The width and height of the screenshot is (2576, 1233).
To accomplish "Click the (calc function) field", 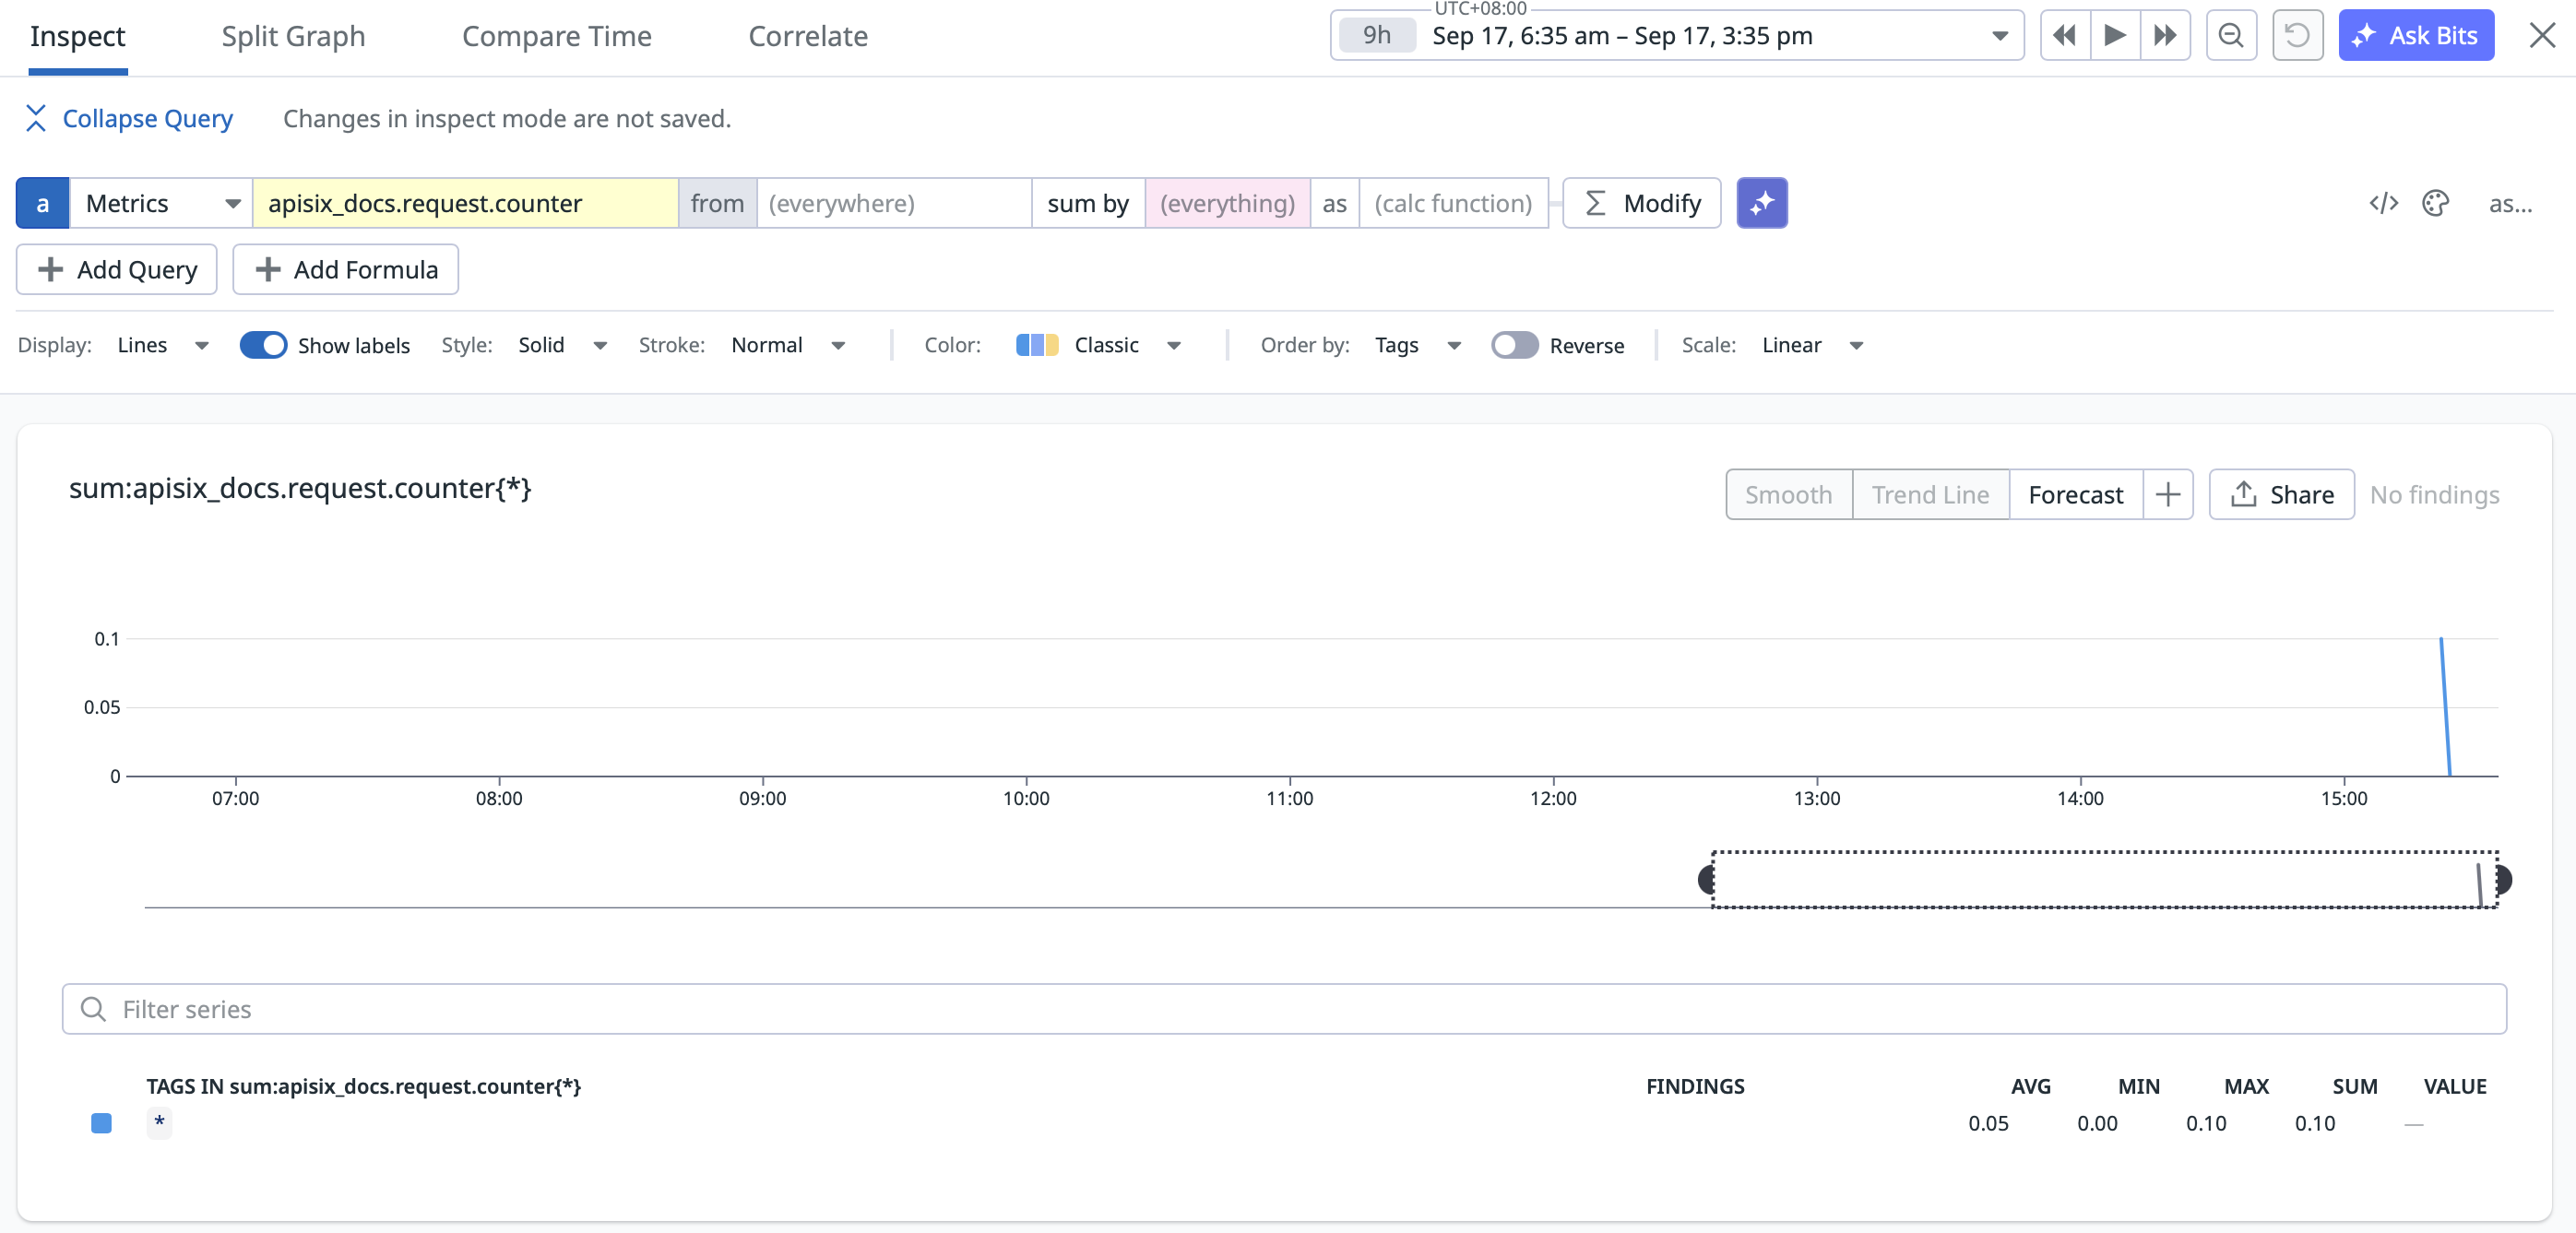I will [1453, 203].
